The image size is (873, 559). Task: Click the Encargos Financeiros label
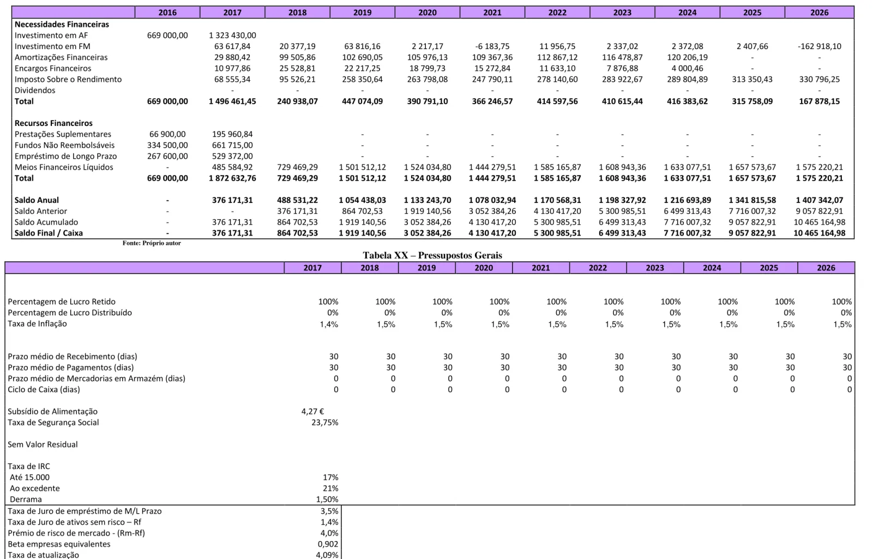[53, 68]
